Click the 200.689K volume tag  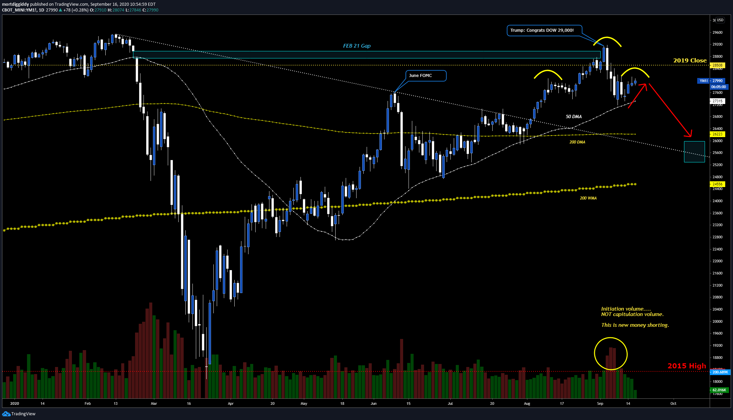click(720, 372)
